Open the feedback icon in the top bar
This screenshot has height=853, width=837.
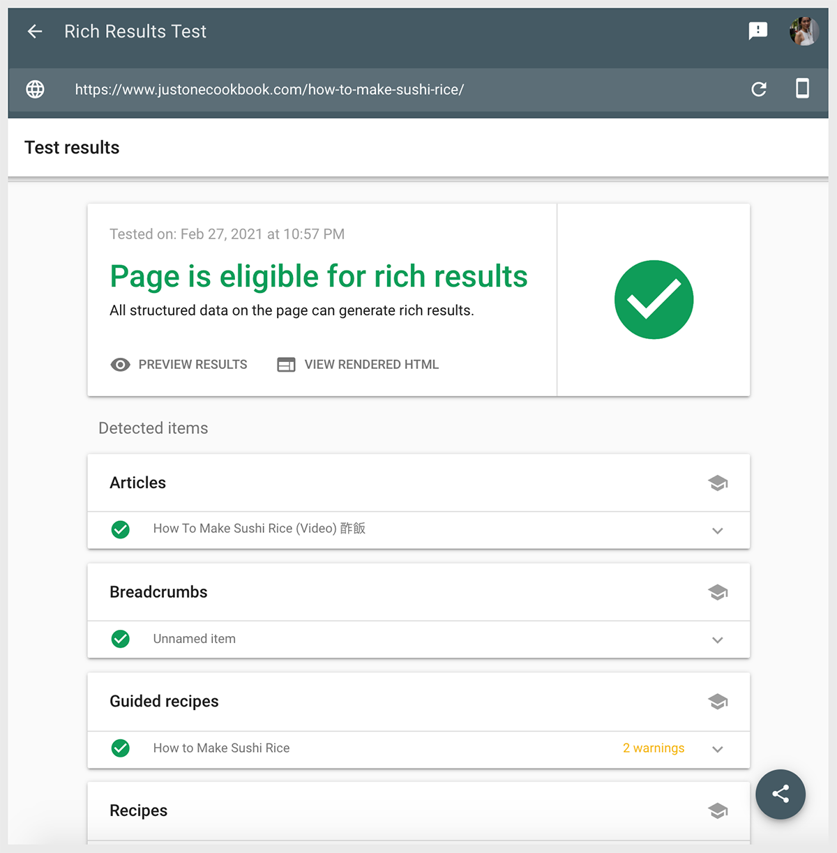coord(757,31)
